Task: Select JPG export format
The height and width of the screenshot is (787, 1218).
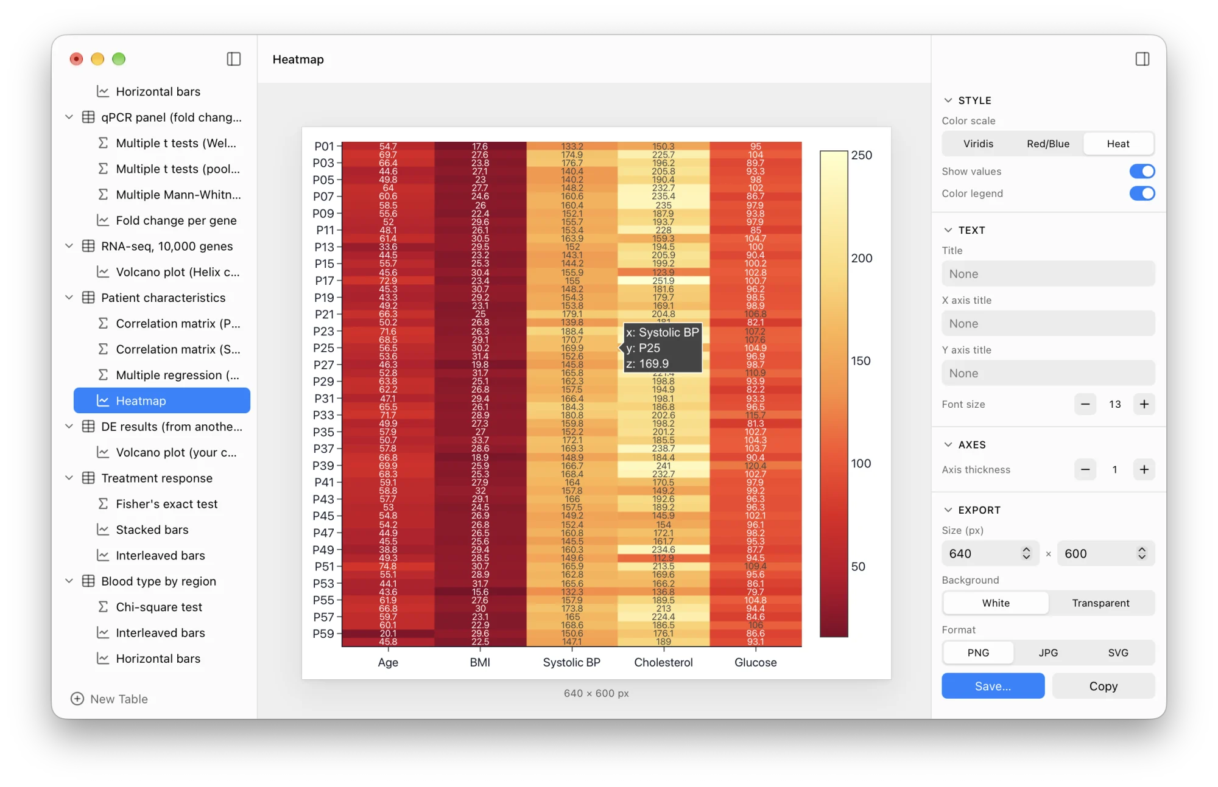Action: coord(1048,652)
